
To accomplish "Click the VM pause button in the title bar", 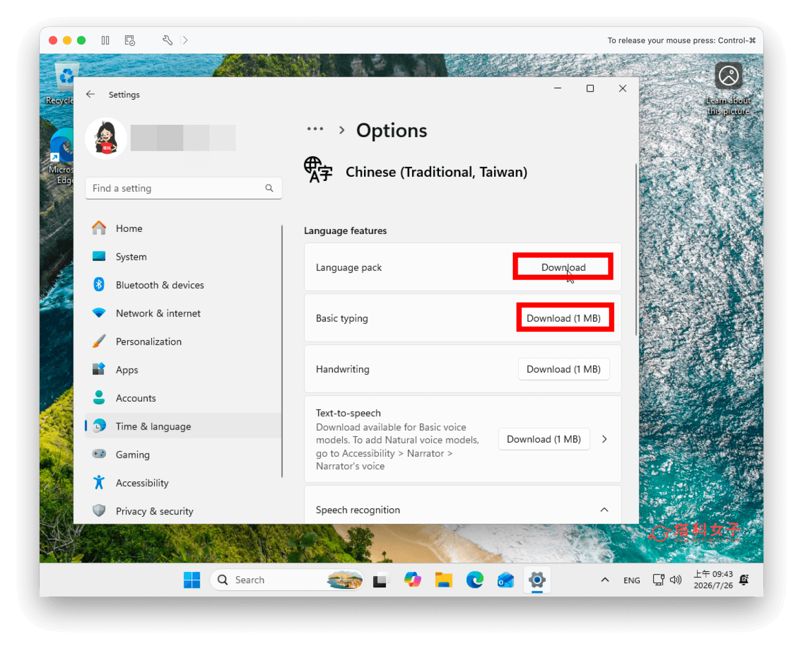I will [x=105, y=40].
